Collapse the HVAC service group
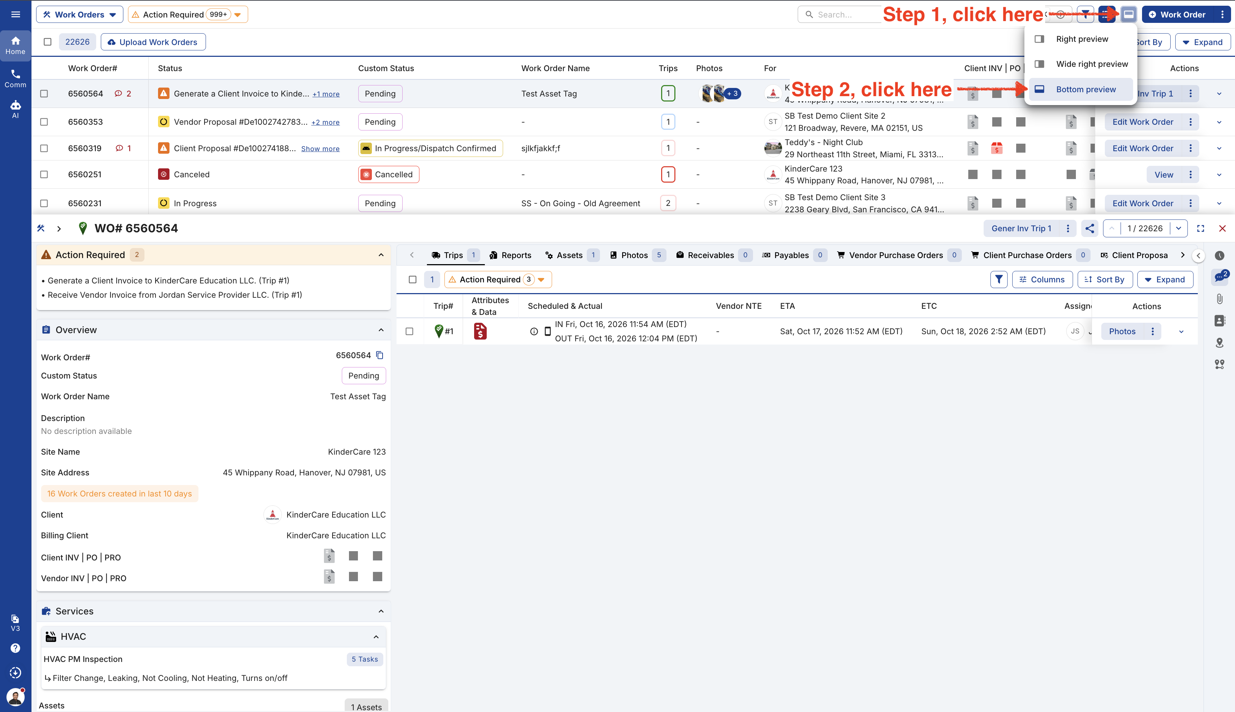The image size is (1235, 712). click(376, 637)
